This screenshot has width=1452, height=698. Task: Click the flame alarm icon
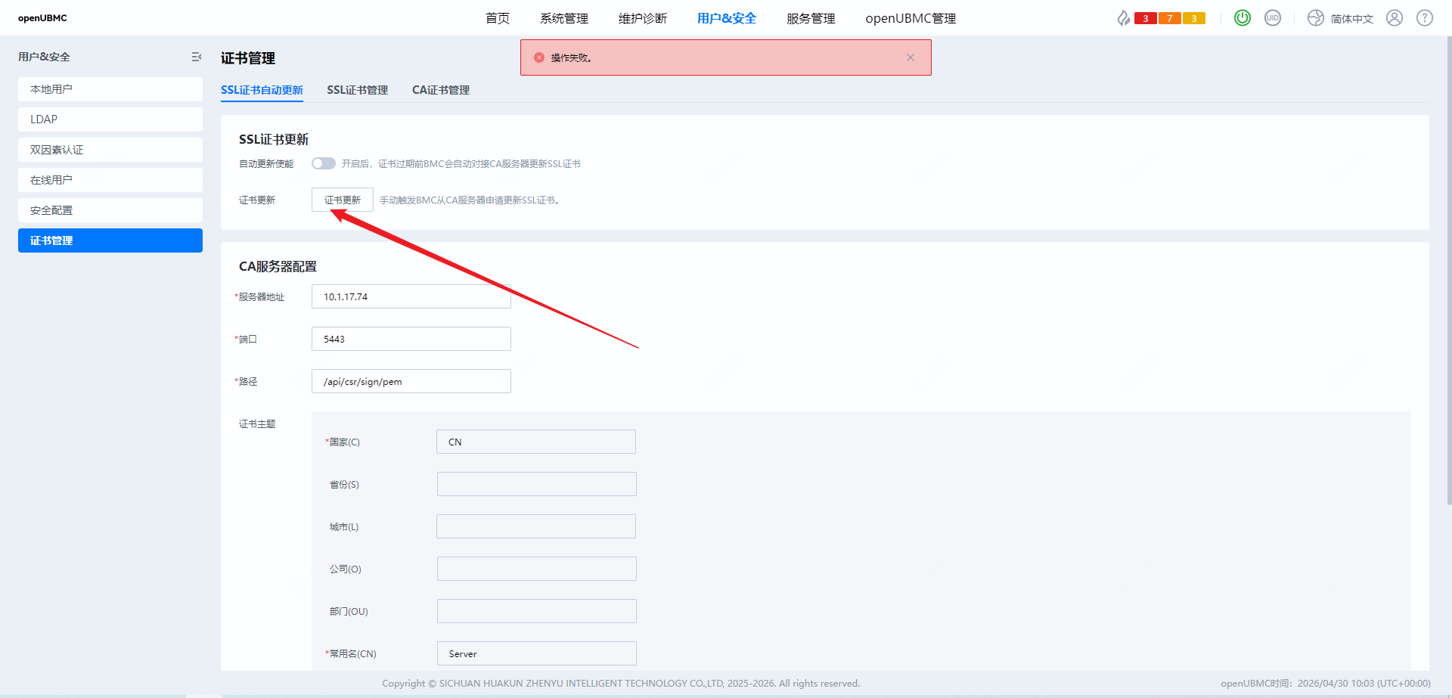[1124, 18]
